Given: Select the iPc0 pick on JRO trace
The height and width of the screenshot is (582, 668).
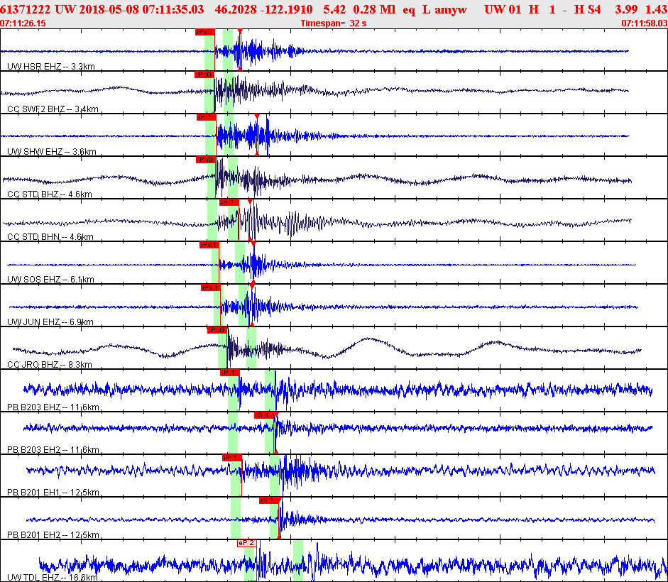Looking at the screenshot, I should click(217, 330).
